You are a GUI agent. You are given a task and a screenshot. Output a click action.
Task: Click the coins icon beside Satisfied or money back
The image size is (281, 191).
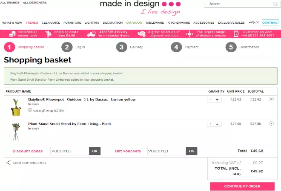pyautogui.click(x=12, y=34)
